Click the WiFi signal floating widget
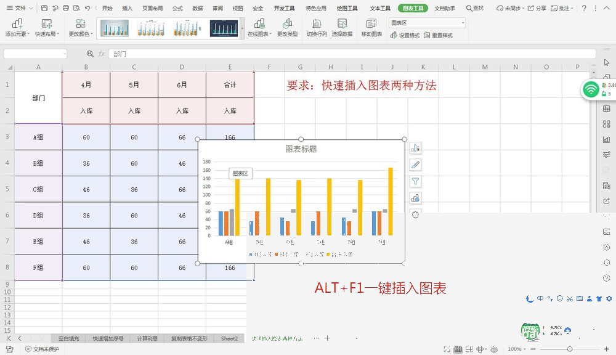The height and width of the screenshot is (355, 616). click(x=591, y=89)
